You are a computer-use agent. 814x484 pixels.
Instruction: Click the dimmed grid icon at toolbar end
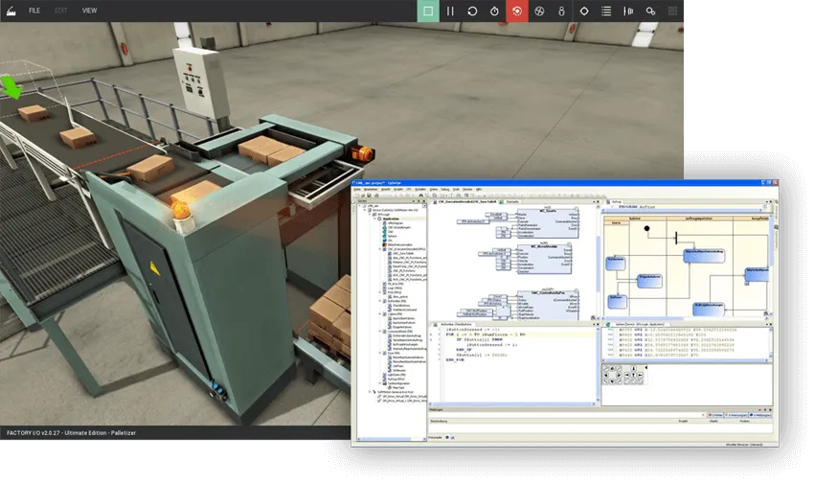click(673, 11)
